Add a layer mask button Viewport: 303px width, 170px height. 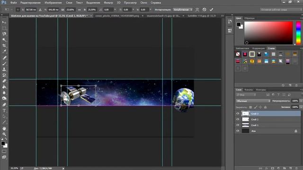coord(273,168)
